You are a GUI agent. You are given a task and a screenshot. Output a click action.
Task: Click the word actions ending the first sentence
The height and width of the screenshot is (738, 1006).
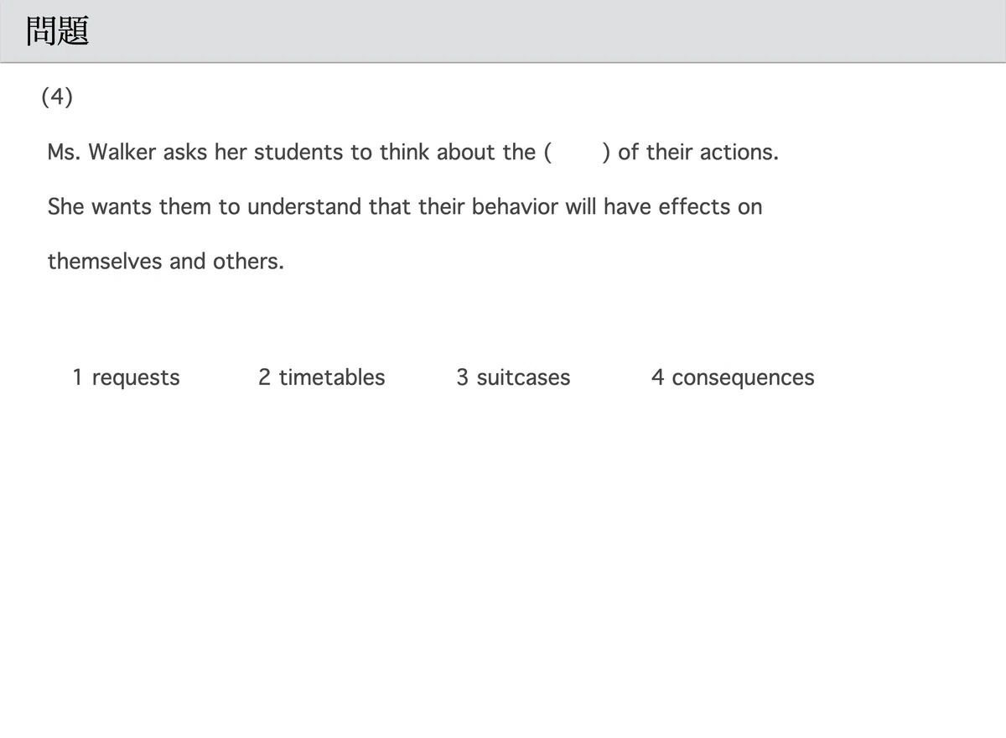739,153
